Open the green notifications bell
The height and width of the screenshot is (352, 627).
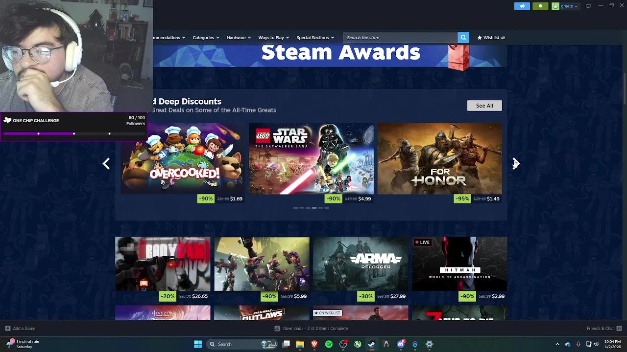(540, 6)
